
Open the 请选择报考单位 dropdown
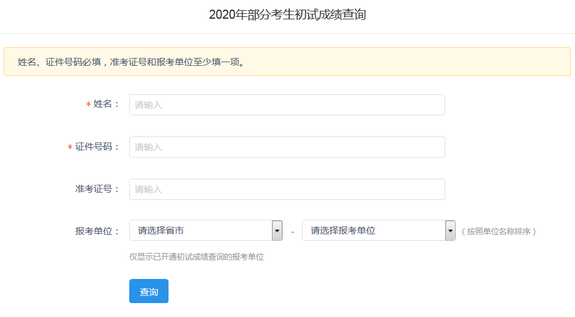[x=374, y=231]
